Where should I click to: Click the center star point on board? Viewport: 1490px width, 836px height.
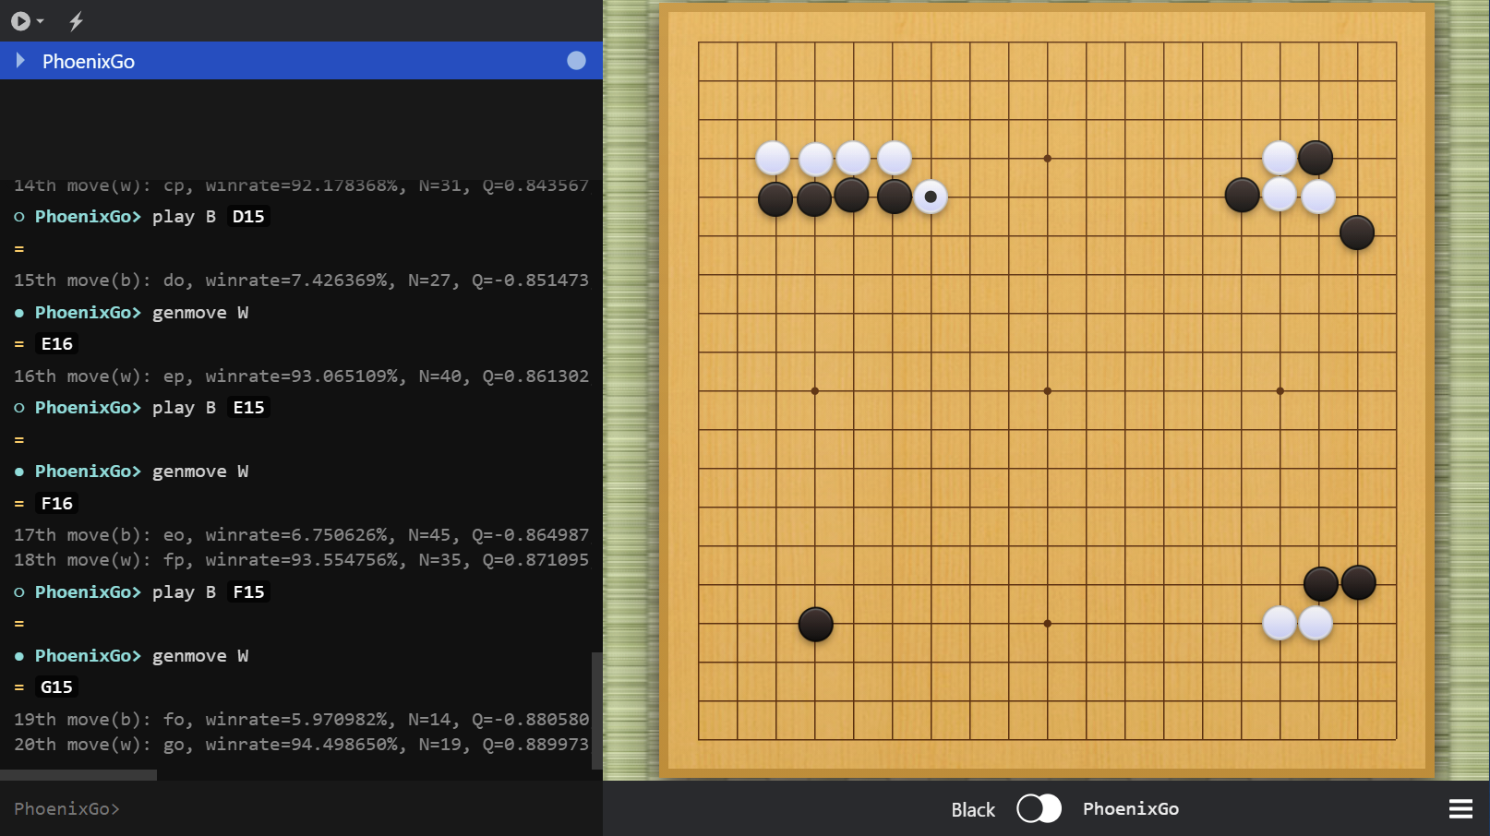1047,391
